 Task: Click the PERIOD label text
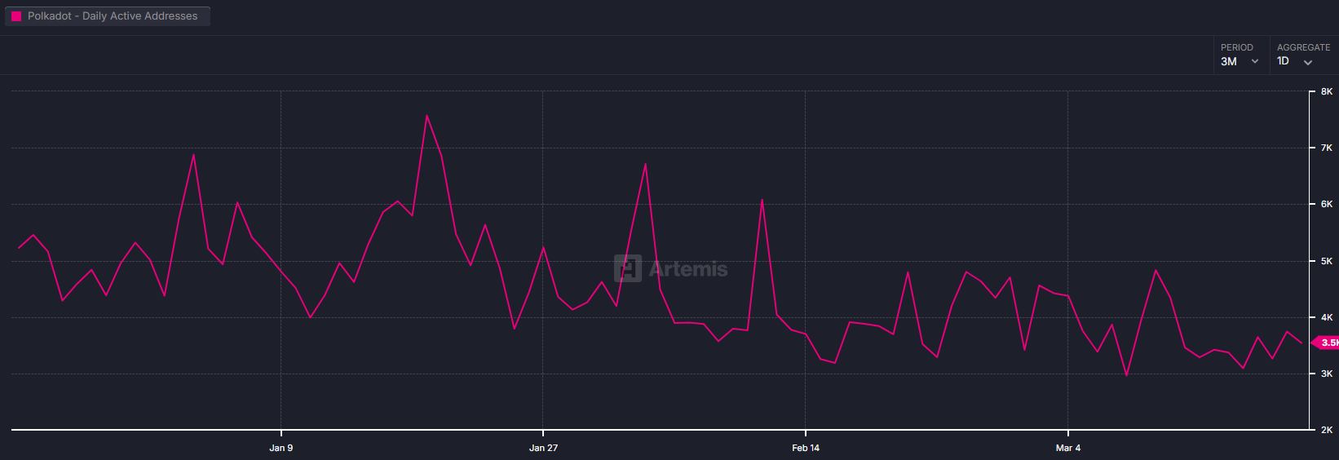point(1237,47)
